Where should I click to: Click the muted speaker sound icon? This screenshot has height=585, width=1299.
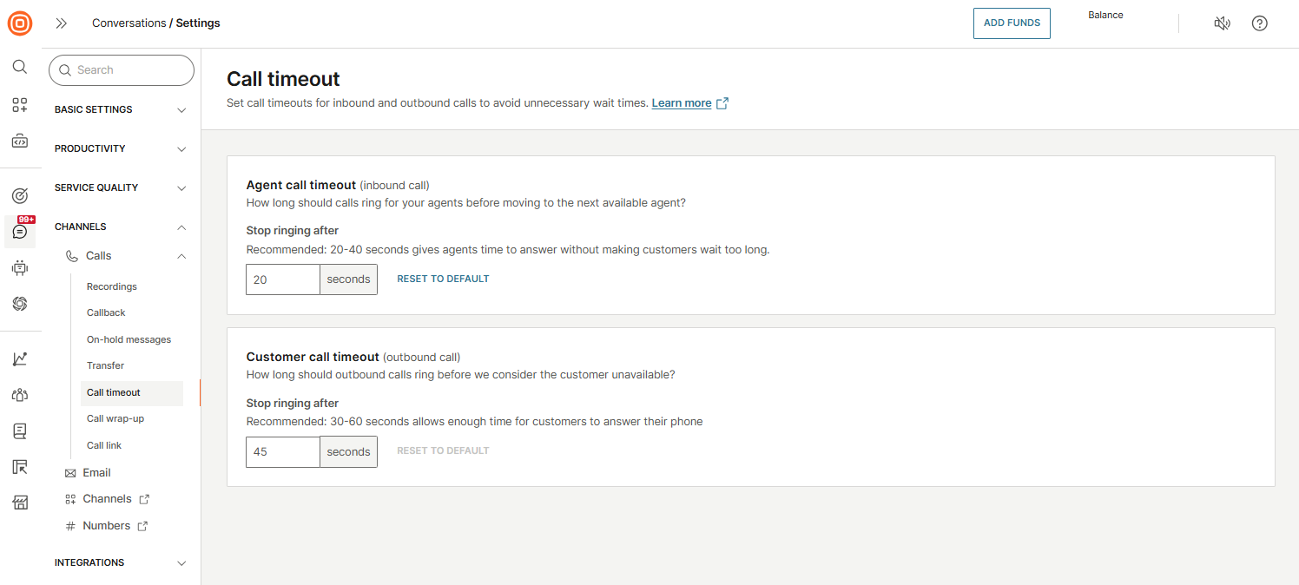pos(1222,23)
